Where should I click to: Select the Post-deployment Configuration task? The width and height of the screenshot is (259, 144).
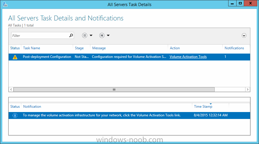pyautogui.click(x=47, y=57)
